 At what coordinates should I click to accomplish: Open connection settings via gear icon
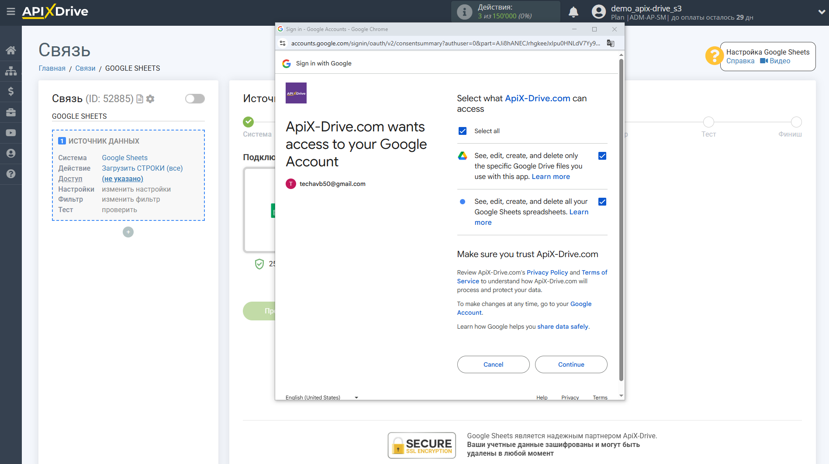[150, 99]
